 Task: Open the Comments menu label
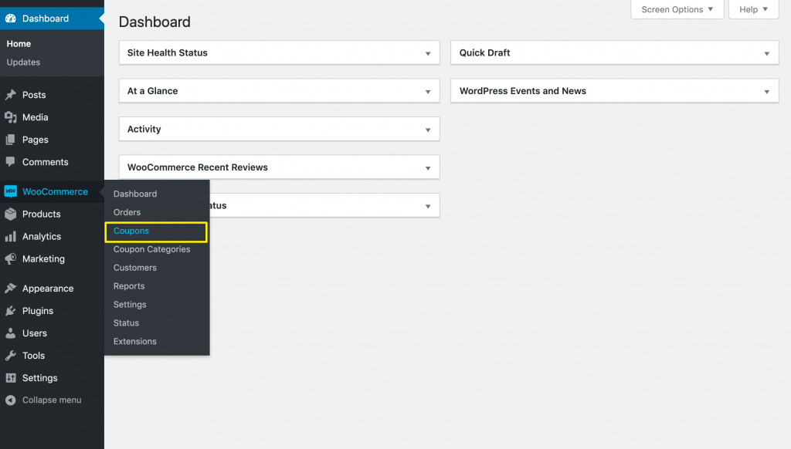click(x=46, y=162)
